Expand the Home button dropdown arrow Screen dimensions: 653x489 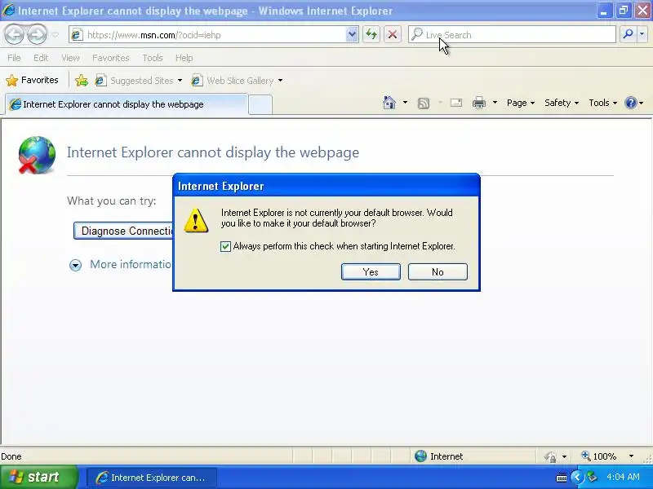(x=405, y=103)
